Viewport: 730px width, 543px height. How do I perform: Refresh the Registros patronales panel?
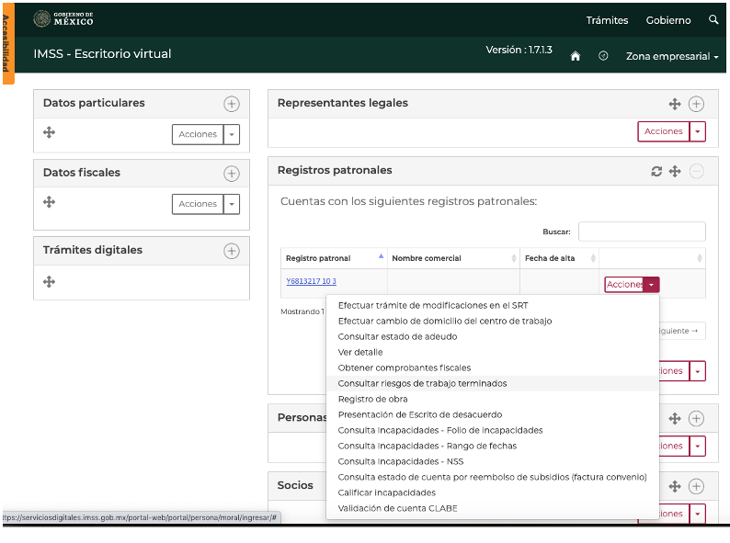pos(656,171)
